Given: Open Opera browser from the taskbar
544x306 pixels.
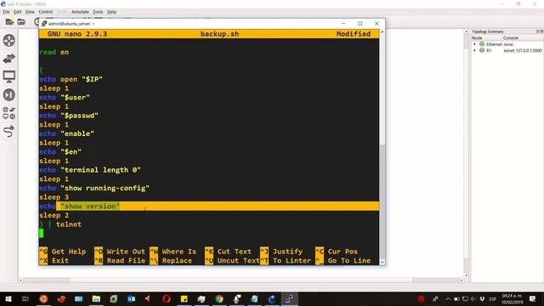Looking at the screenshot, I should (x=167, y=298).
